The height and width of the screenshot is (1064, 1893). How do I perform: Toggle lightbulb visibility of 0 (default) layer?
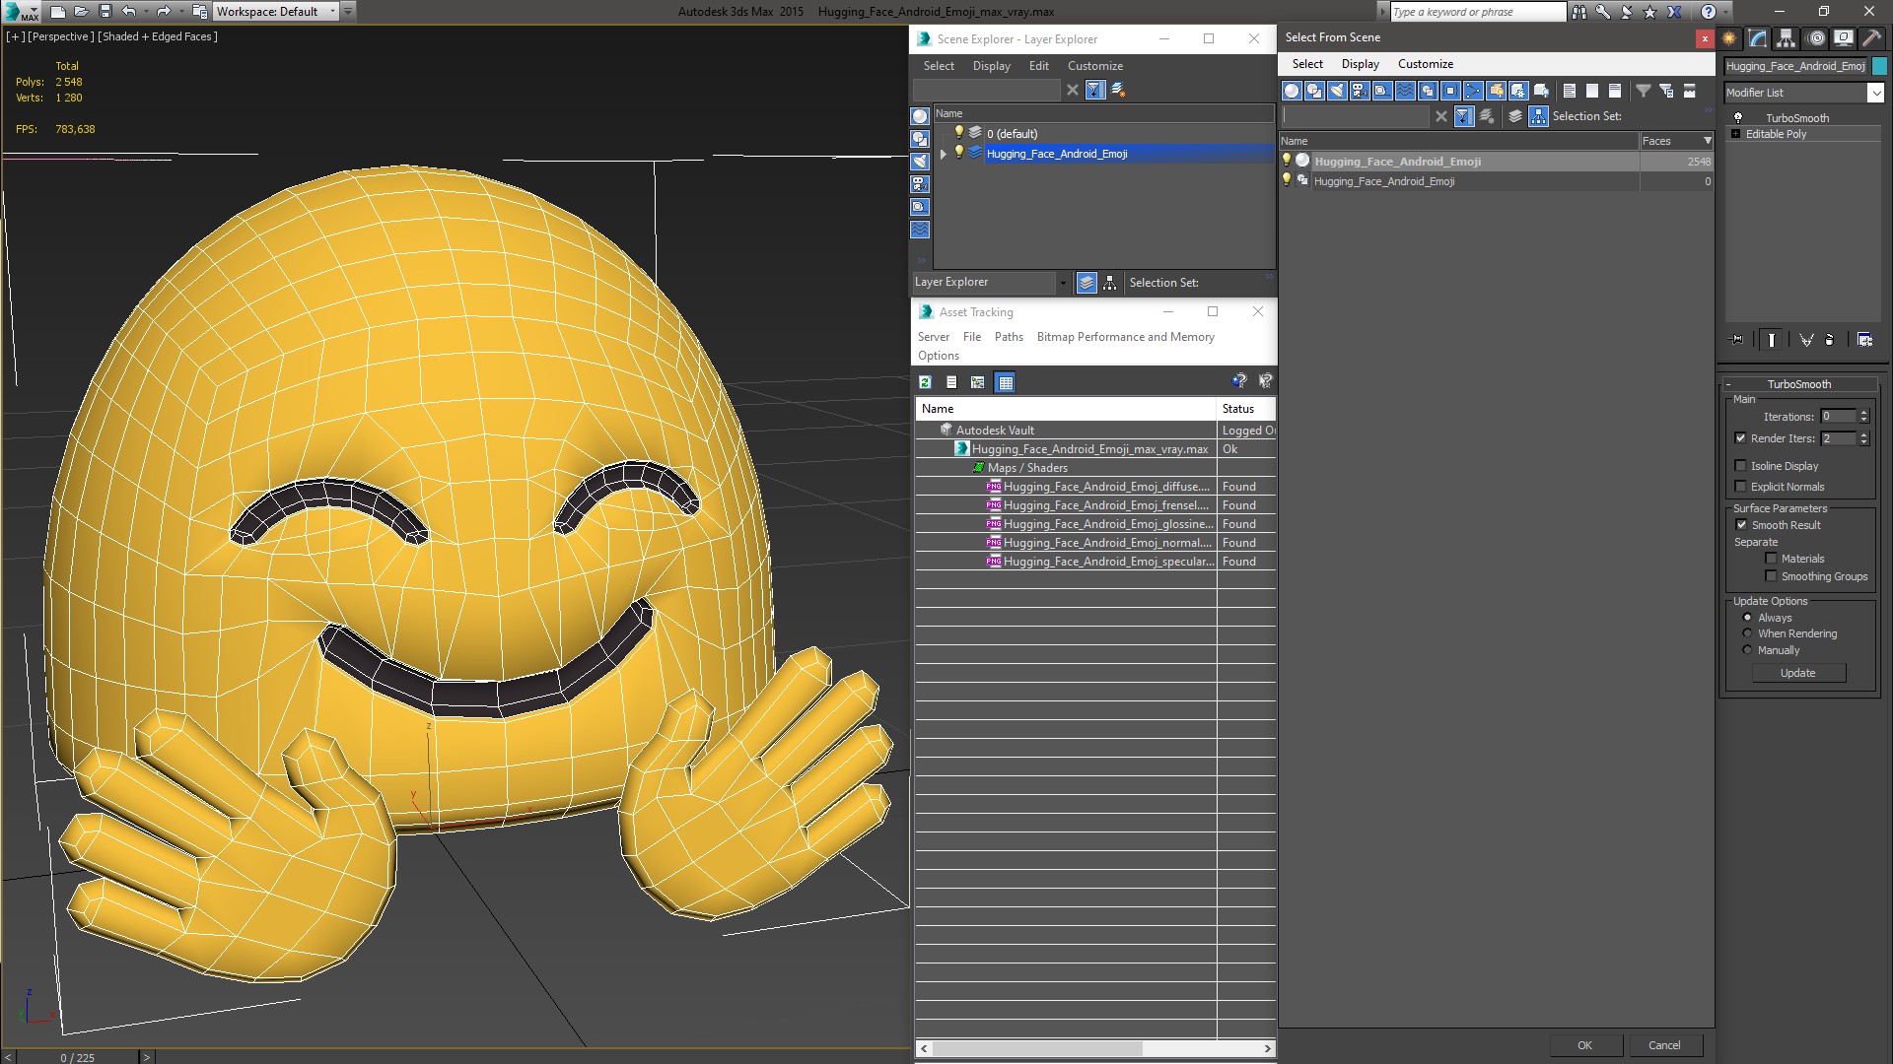pyautogui.click(x=958, y=133)
